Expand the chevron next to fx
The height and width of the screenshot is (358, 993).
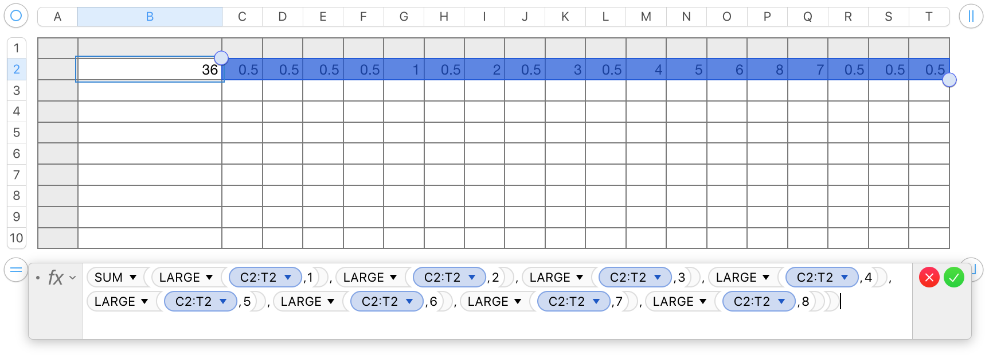(73, 278)
